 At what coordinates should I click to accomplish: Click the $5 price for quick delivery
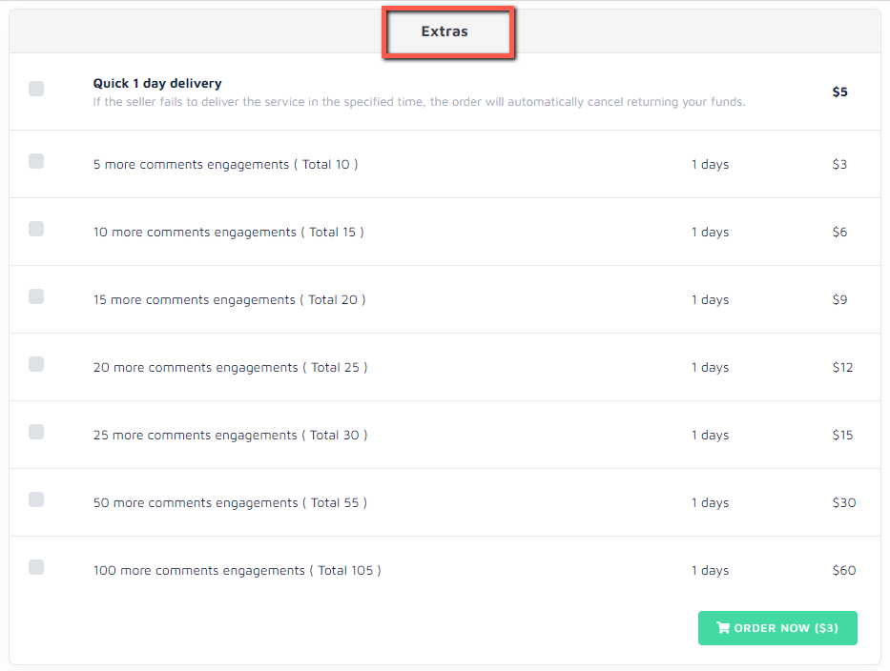[838, 91]
